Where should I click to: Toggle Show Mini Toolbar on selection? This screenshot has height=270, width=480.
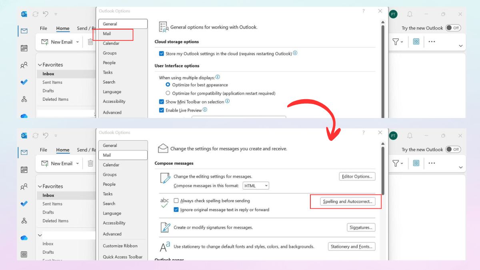(x=161, y=102)
